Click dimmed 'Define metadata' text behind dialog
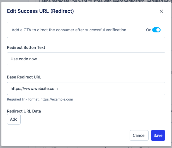Viewport: 172px width, 148px height. coord(84,1)
